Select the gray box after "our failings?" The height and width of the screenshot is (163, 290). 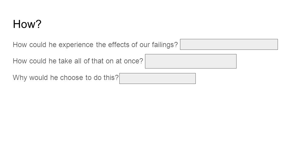tap(229, 44)
